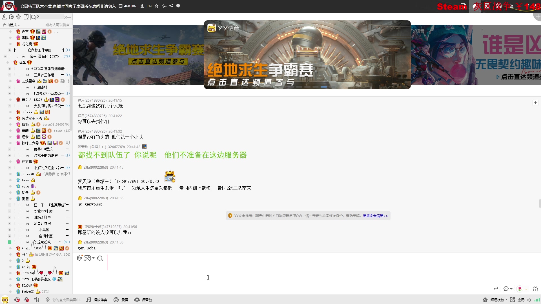
Task: Report channel with the shield exclamation icon
Action: coord(178,6)
